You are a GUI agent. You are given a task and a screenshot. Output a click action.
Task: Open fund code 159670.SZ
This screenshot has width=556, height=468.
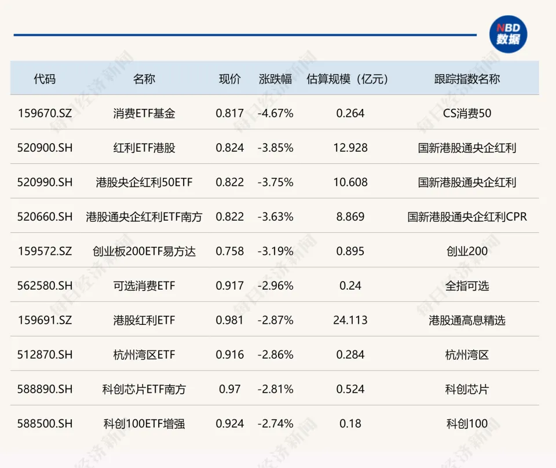pos(45,114)
